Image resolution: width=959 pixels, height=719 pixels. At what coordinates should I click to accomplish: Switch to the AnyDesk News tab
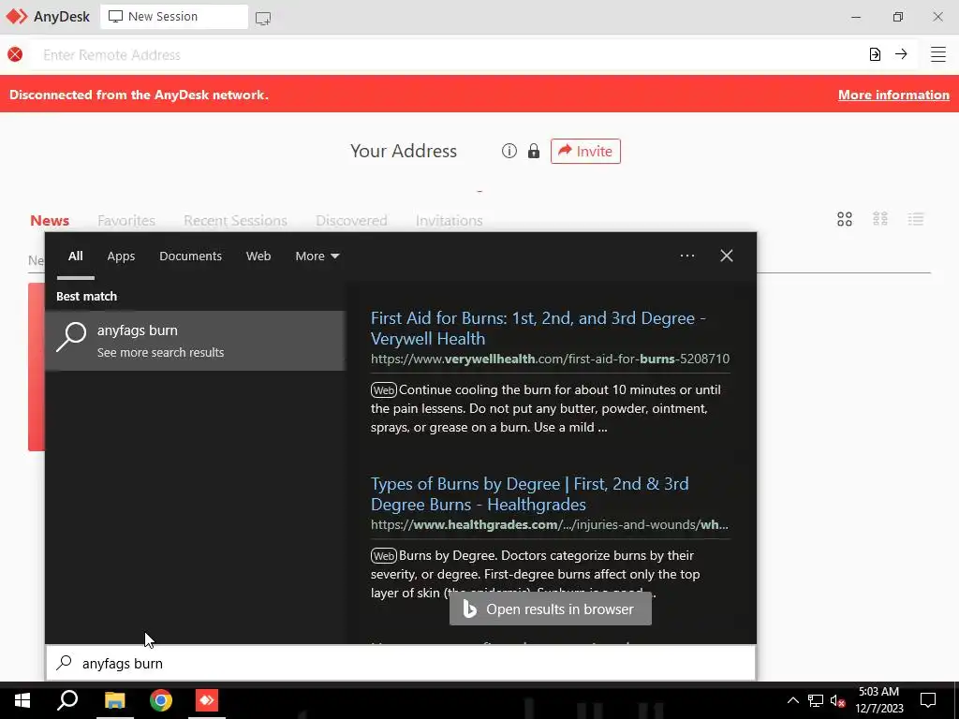pos(50,220)
